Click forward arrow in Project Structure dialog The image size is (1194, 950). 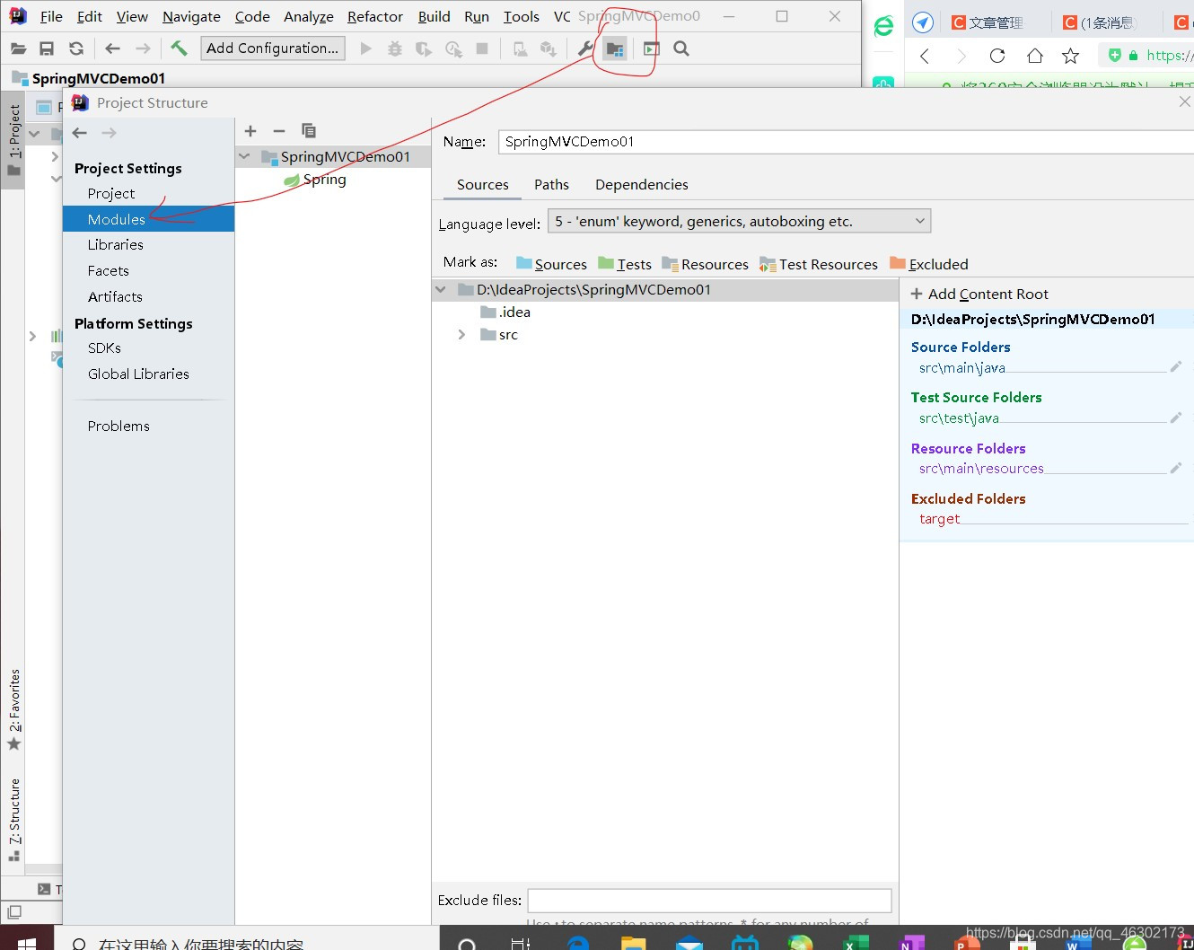click(110, 133)
